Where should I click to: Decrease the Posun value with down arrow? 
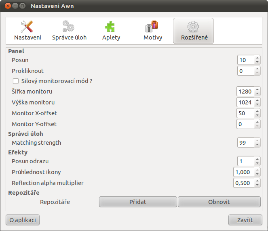[x=257, y=62]
